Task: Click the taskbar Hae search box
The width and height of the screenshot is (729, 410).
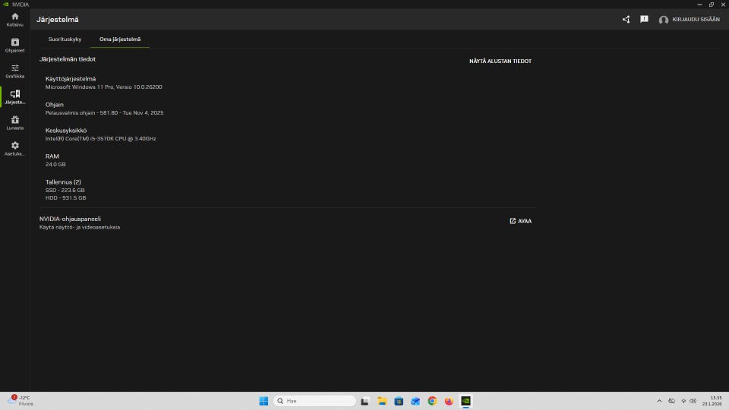Action: click(x=314, y=401)
